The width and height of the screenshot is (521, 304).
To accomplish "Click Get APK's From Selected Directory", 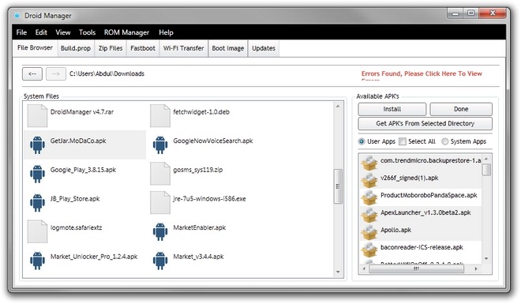I will pyautogui.click(x=425, y=123).
